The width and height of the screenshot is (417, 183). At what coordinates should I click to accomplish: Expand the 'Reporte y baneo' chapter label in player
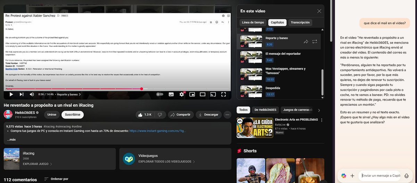pos(69,94)
